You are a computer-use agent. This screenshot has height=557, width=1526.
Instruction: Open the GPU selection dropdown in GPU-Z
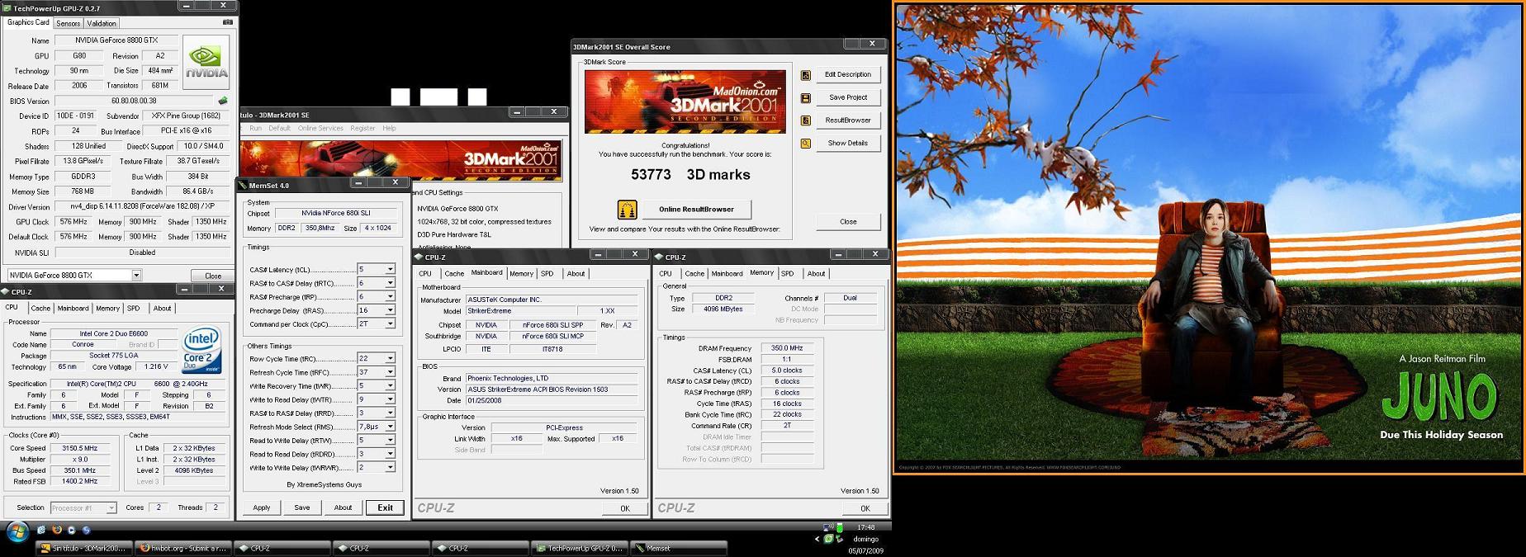(x=136, y=276)
